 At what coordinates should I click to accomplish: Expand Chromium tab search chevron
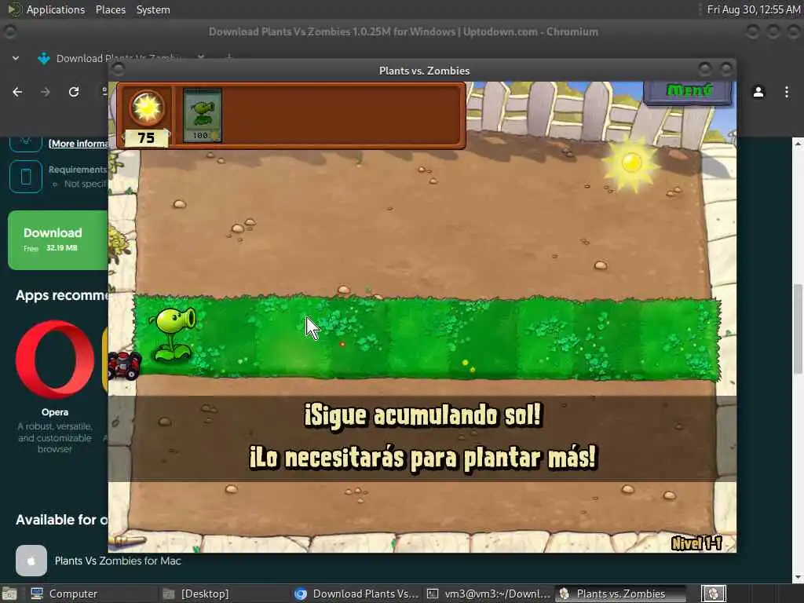pyautogui.click(x=16, y=58)
